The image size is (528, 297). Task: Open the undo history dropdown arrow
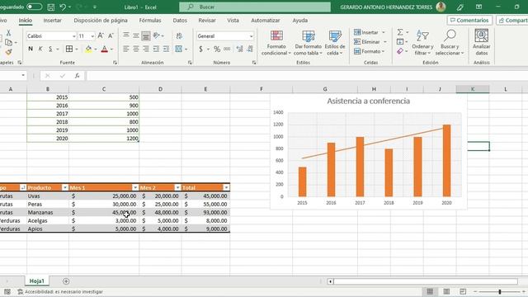click(x=69, y=7)
